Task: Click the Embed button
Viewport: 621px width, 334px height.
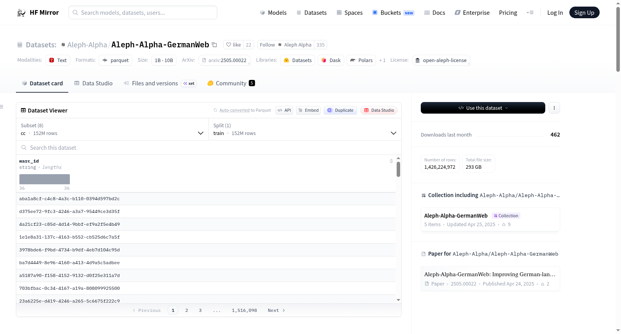Action: [308, 110]
